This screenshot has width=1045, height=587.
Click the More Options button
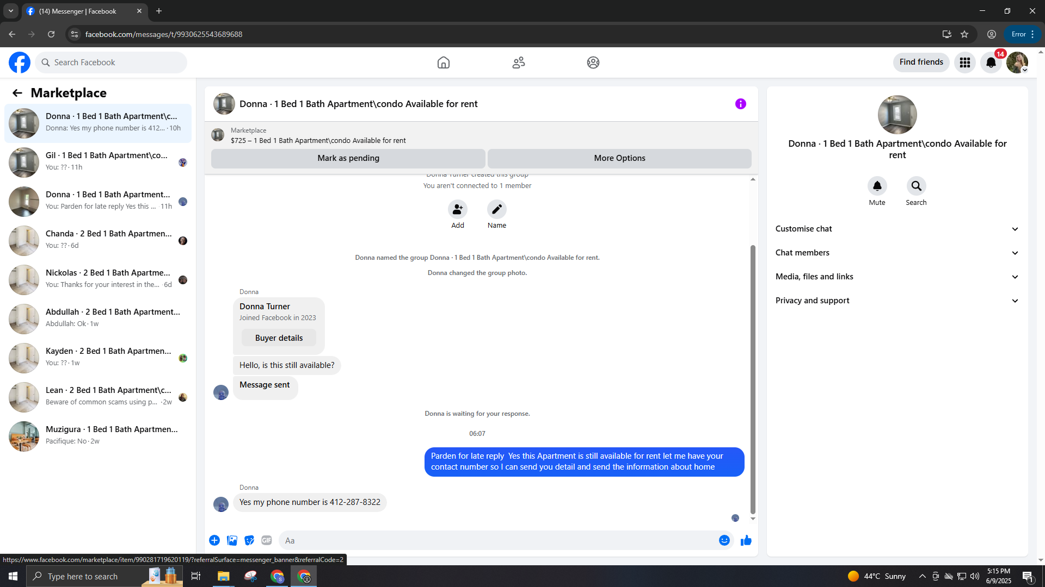click(619, 158)
